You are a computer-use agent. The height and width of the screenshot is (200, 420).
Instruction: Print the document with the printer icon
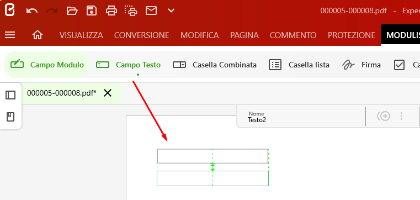pos(111,10)
